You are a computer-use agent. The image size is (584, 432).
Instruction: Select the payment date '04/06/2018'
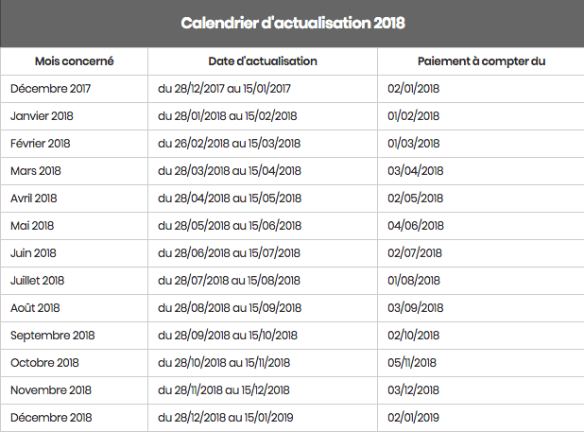click(x=416, y=226)
